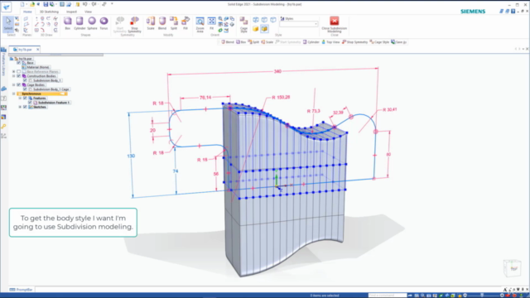This screenshot has width=530, height=298.
Task: Select the shaded with edges cube style icon
Action: pos(264,29)
